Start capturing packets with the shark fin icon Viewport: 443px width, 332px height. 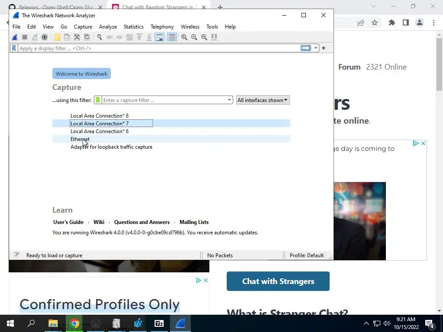tap(15, 37)
